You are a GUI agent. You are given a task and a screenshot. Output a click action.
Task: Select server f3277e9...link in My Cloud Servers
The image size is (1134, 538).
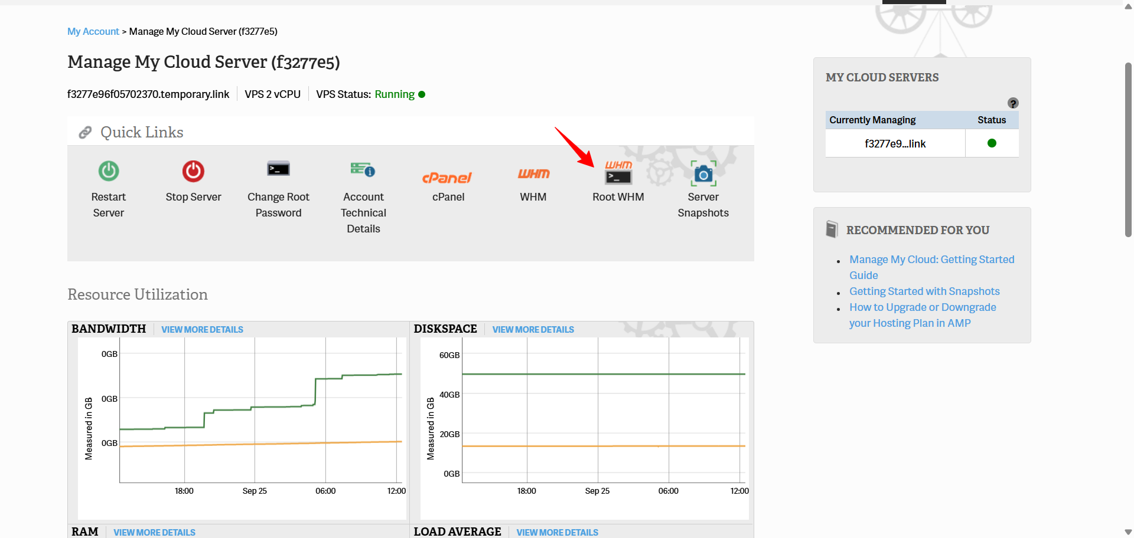[x=895, y=143]
